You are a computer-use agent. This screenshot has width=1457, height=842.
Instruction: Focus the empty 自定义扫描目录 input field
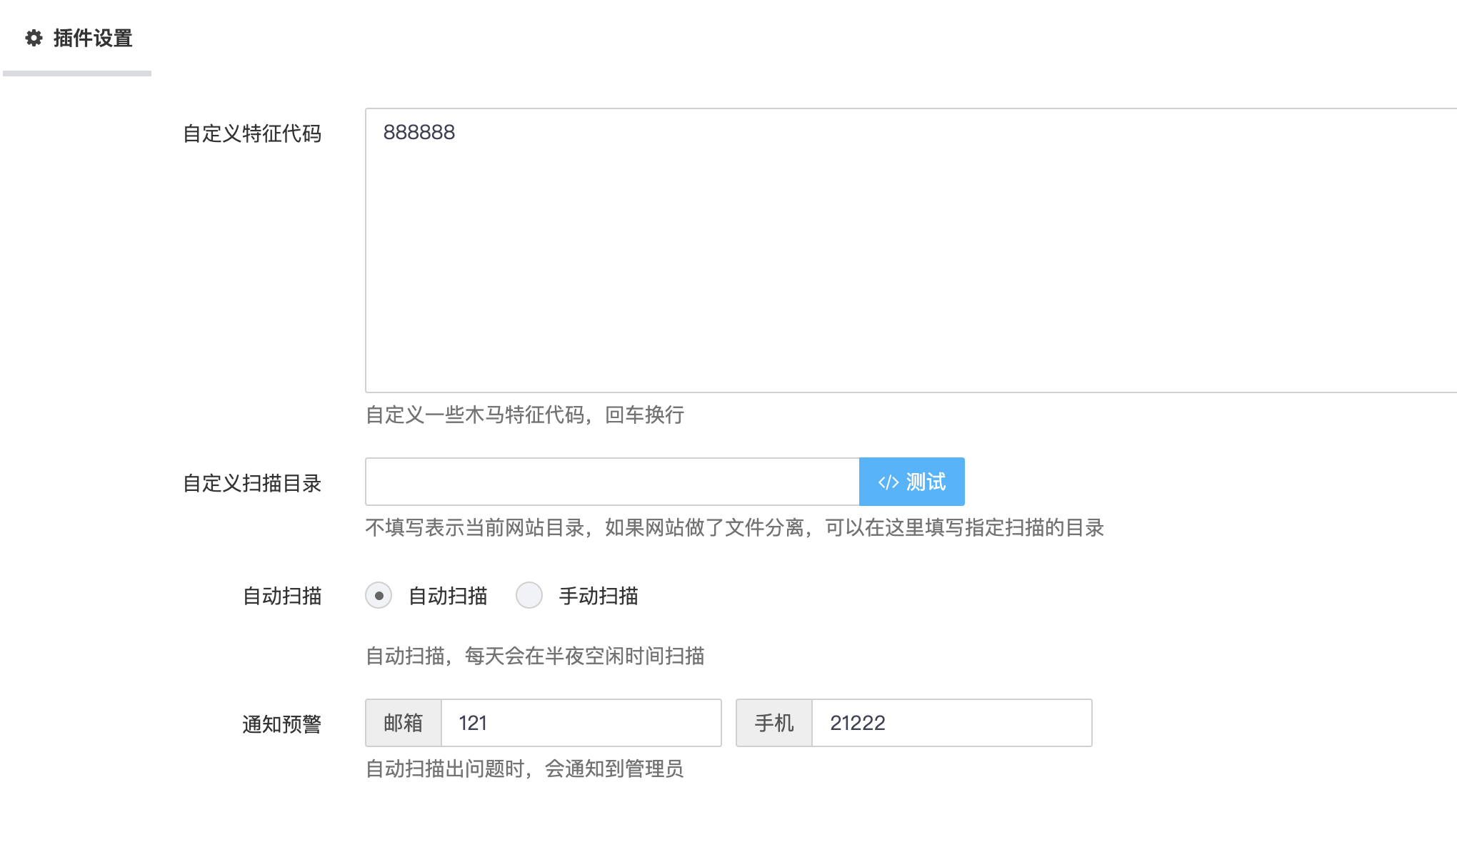pyautogui.click(x=611, y=482)
